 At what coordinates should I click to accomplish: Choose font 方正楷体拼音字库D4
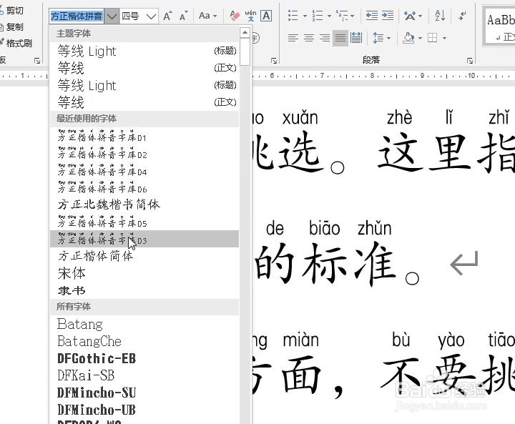[x=144, y=170]
